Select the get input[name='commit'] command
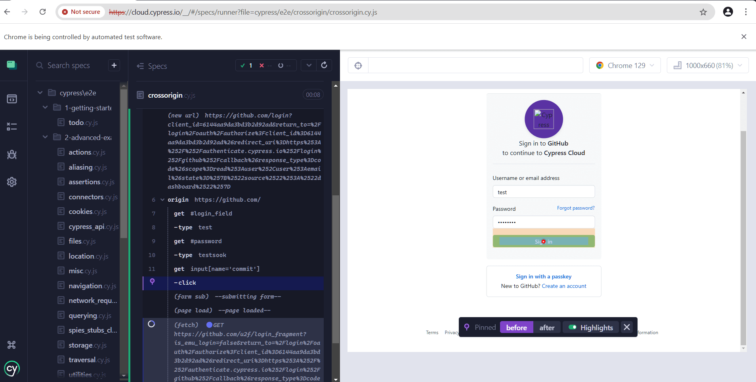Screen dimensions: 756x382 pos(234,269)
